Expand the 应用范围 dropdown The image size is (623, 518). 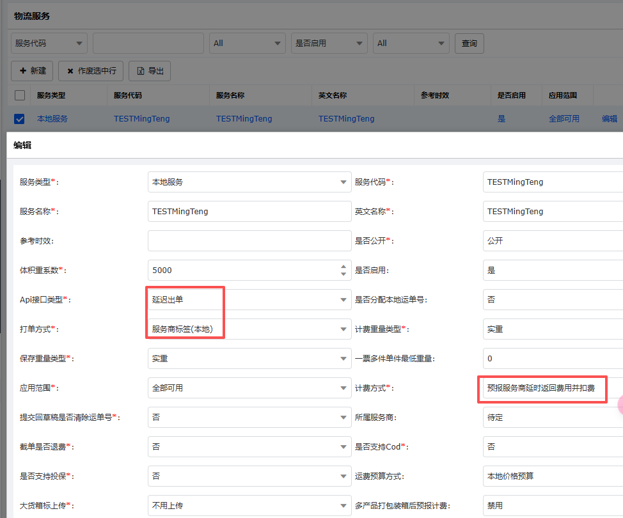point(249,388)
